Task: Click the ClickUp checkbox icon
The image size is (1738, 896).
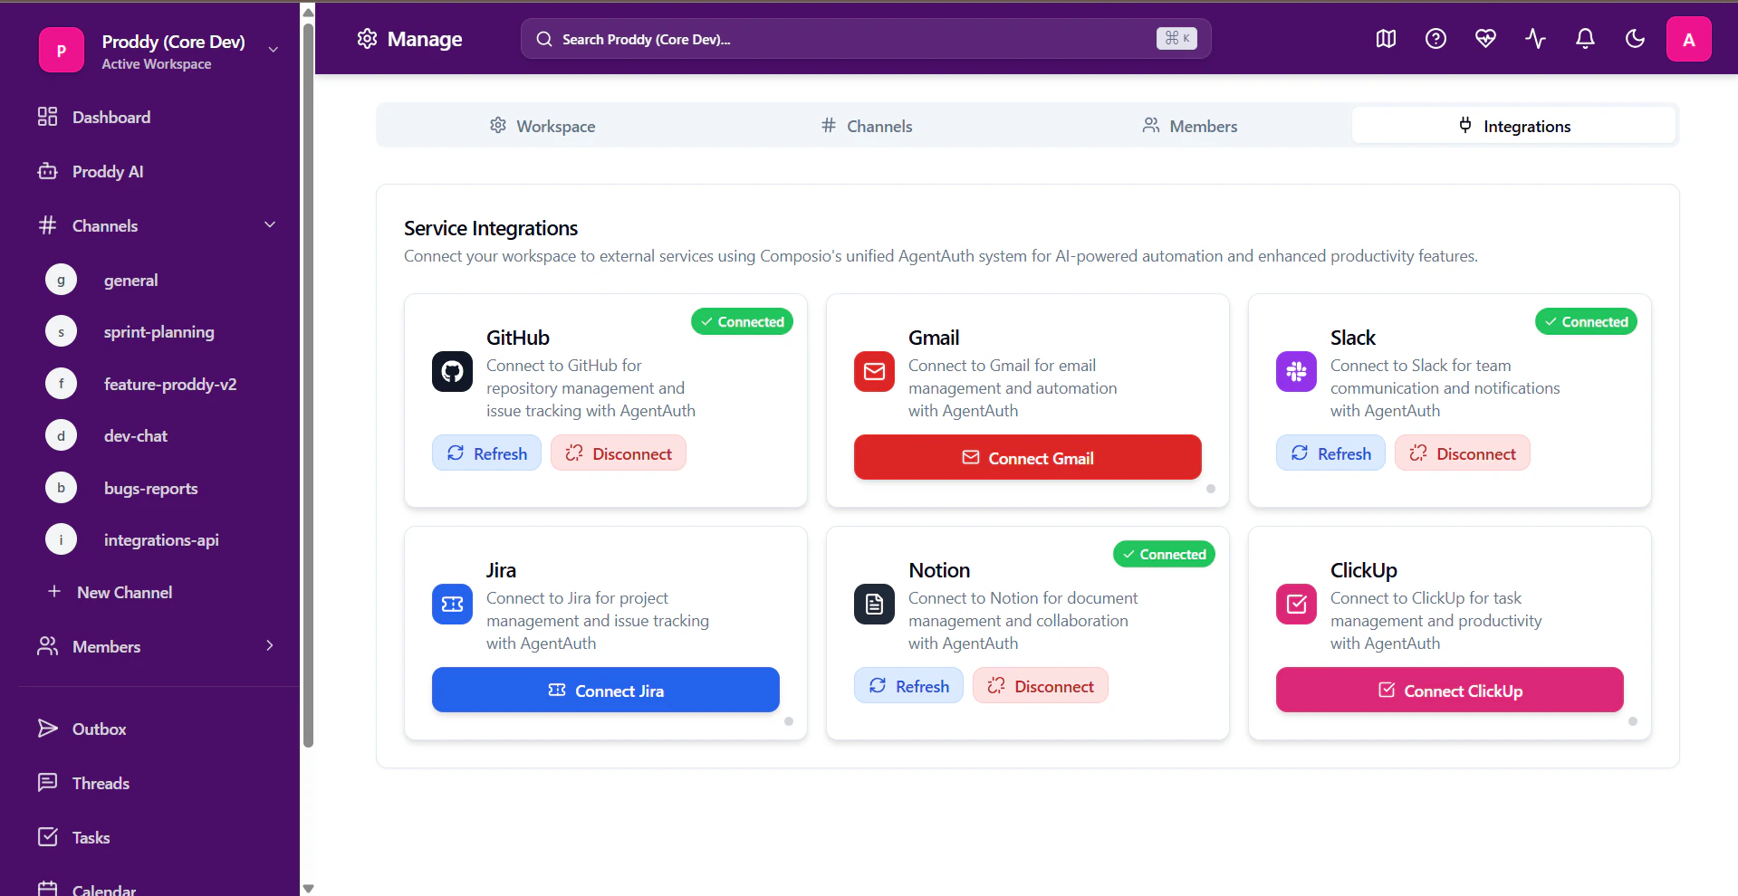Action: pyautogui.click(x=1296, y=604)
